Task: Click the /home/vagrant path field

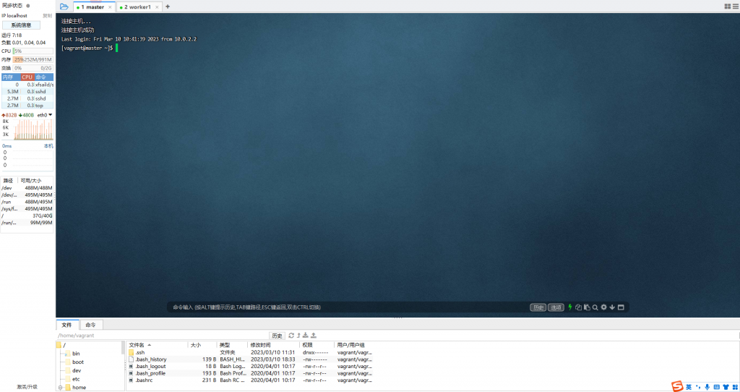Action: 163,336
